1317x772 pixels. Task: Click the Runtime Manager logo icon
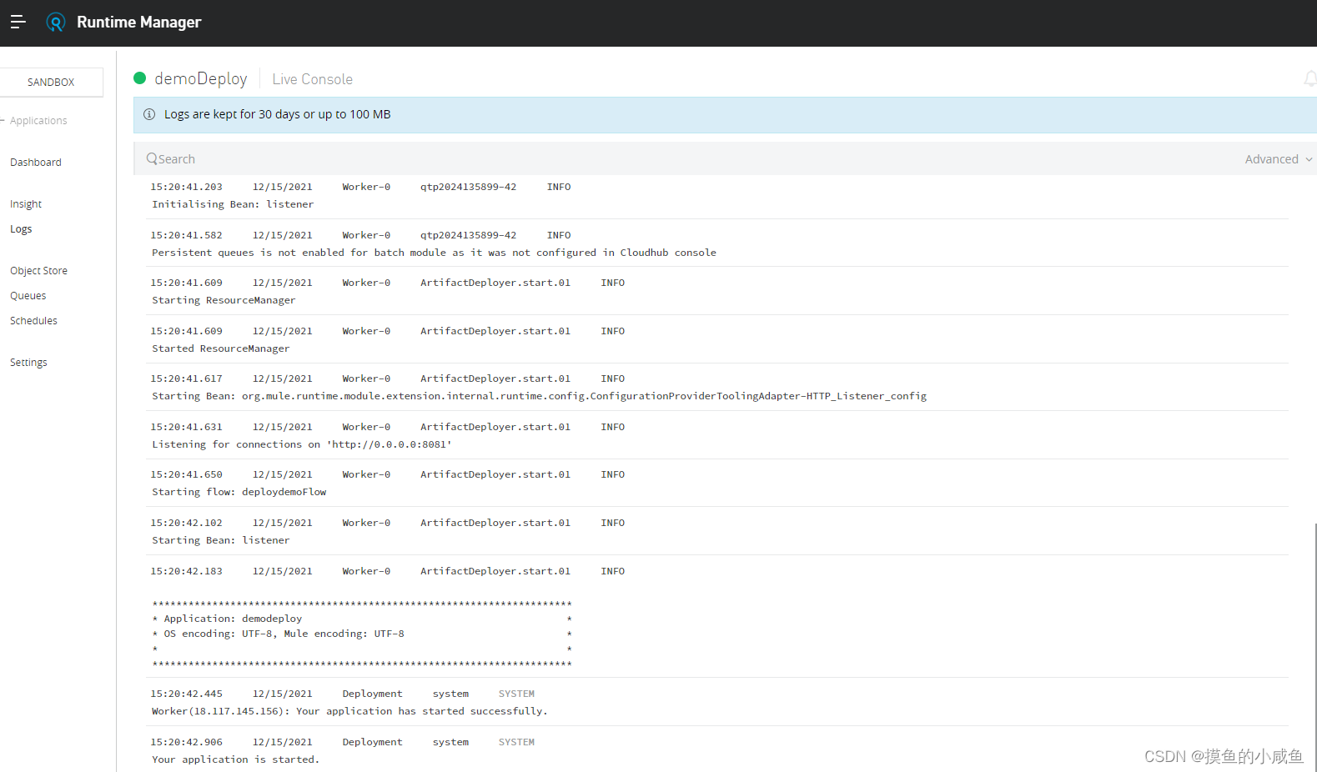(x=56, y=23)
